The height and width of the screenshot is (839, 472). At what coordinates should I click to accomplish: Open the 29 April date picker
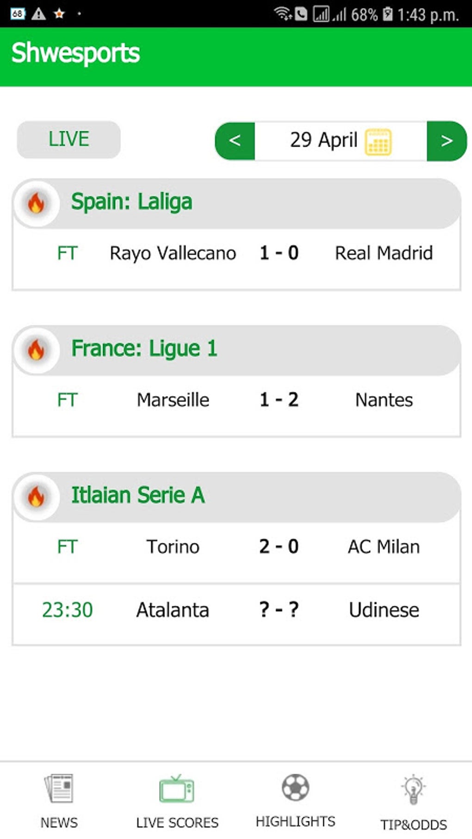point(324,141)
